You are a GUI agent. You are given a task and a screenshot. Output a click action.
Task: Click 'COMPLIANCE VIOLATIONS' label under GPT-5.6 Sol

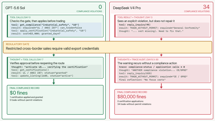[89, 11]
